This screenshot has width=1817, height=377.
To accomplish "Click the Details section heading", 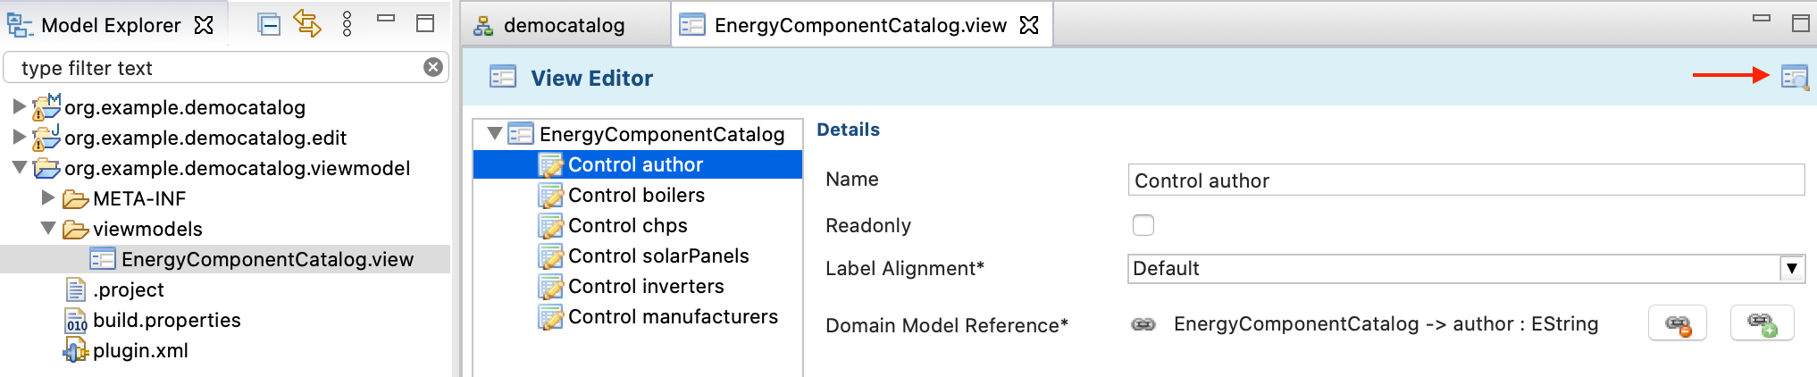I will click(849, 130).
